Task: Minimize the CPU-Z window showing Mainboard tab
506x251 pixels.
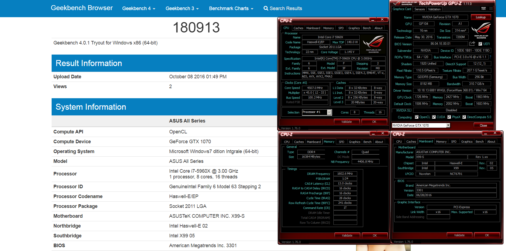Action: coord(486,133)
